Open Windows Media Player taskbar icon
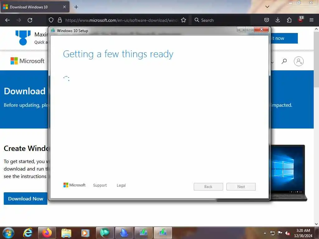319x239 pixels. coord(85,233)
